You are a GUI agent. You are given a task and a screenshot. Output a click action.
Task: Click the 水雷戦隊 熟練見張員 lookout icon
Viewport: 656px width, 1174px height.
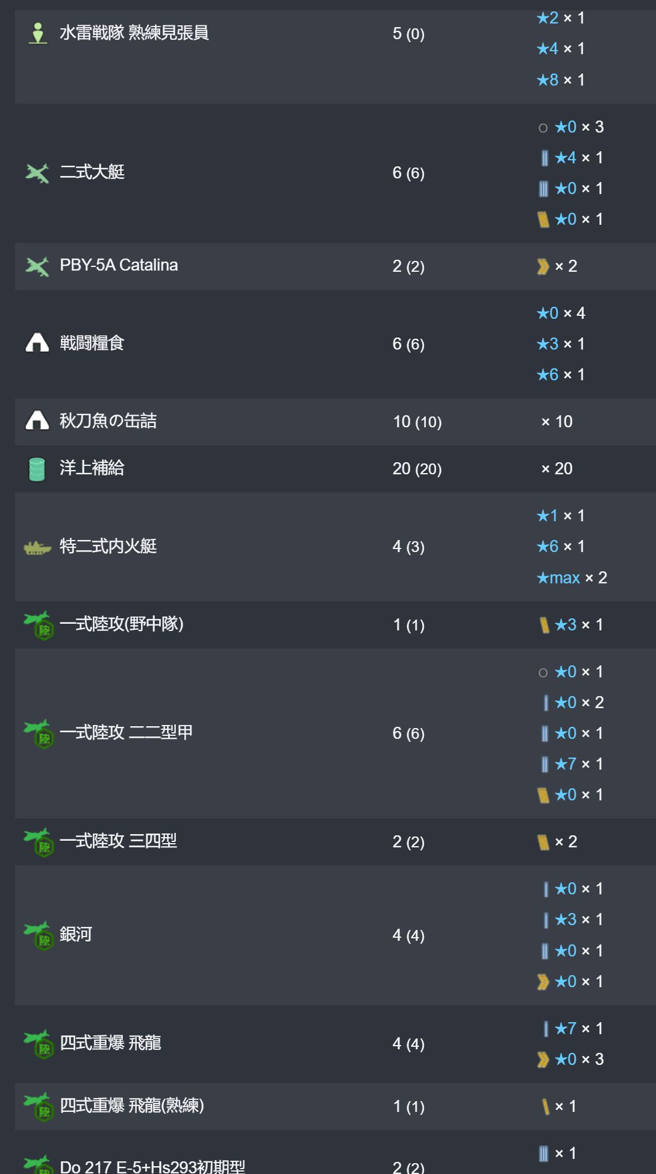[x=37, y=33]
